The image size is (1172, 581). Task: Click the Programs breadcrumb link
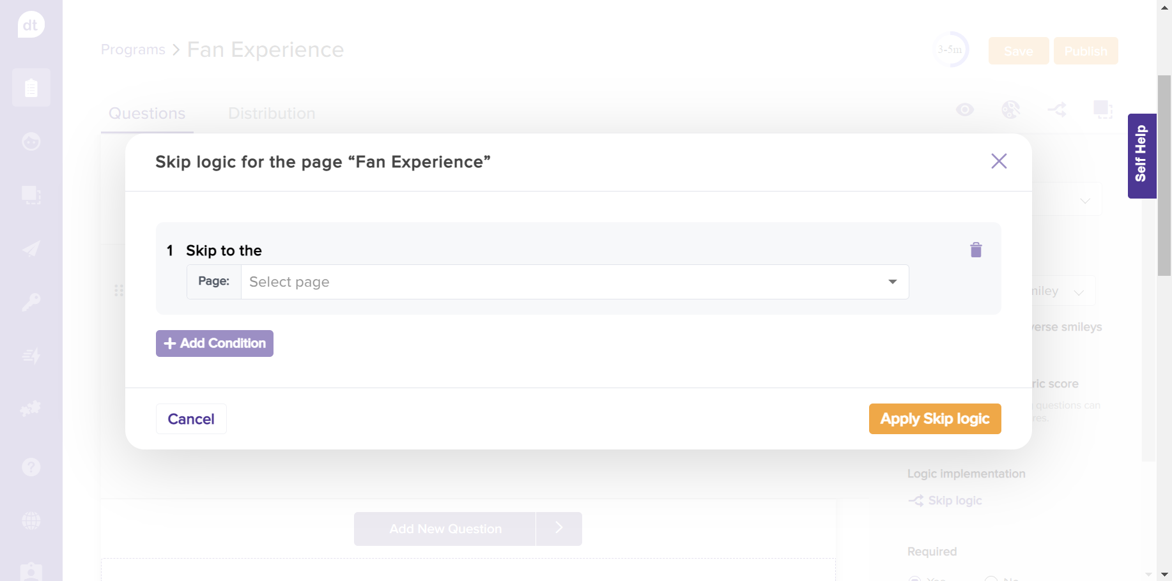coord(133,50)
